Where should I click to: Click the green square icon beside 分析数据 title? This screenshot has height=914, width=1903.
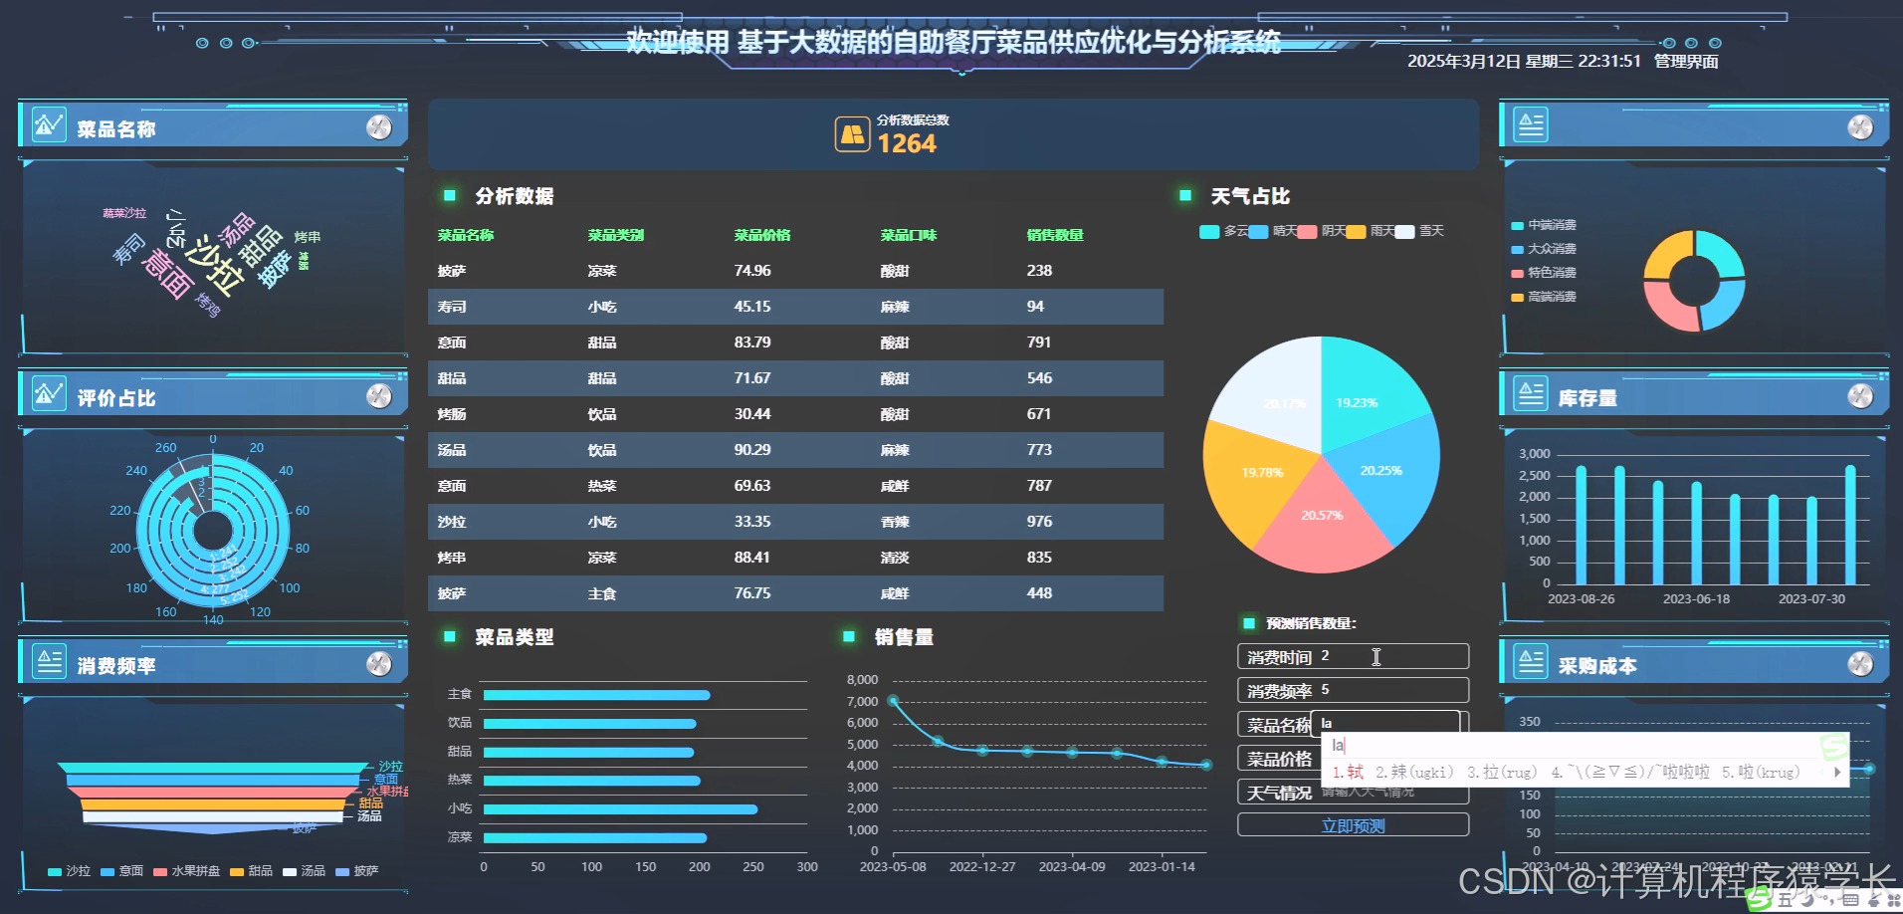(450, 195)
